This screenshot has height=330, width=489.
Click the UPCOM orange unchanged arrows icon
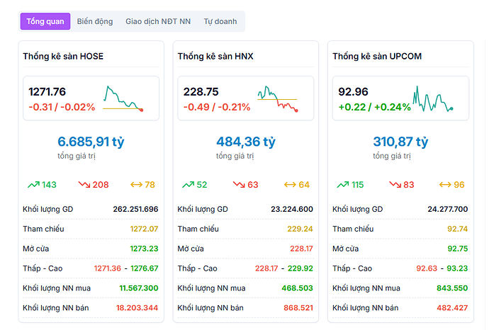pyautogui.click(x=445, y=185)
